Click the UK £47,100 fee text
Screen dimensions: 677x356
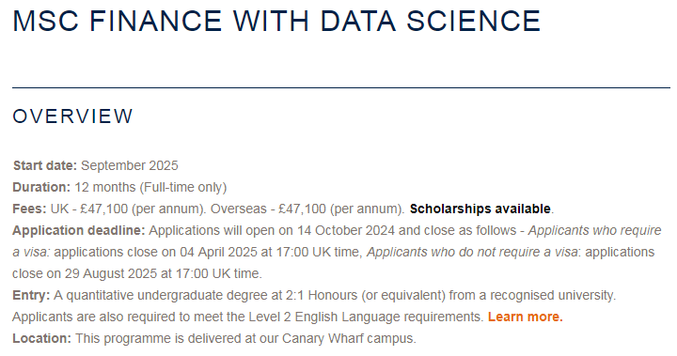tap(128, 209)
